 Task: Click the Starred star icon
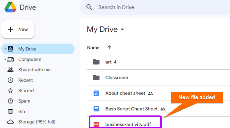(11, 91)
